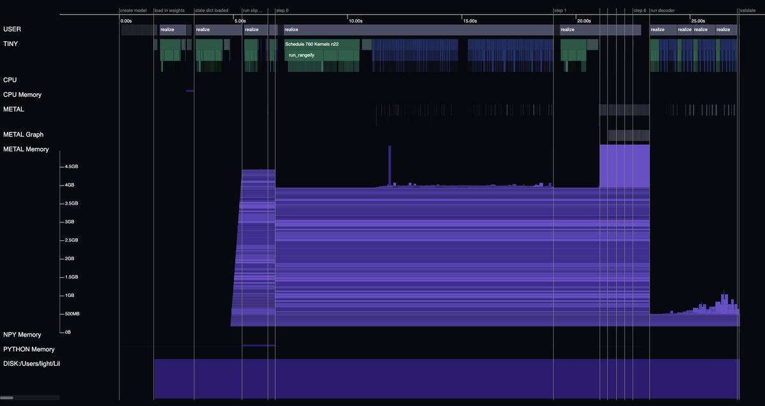Select the 'step 1' timeline marker
The height and width of the screenshot is (406, 765).
(x=560, y=10)
